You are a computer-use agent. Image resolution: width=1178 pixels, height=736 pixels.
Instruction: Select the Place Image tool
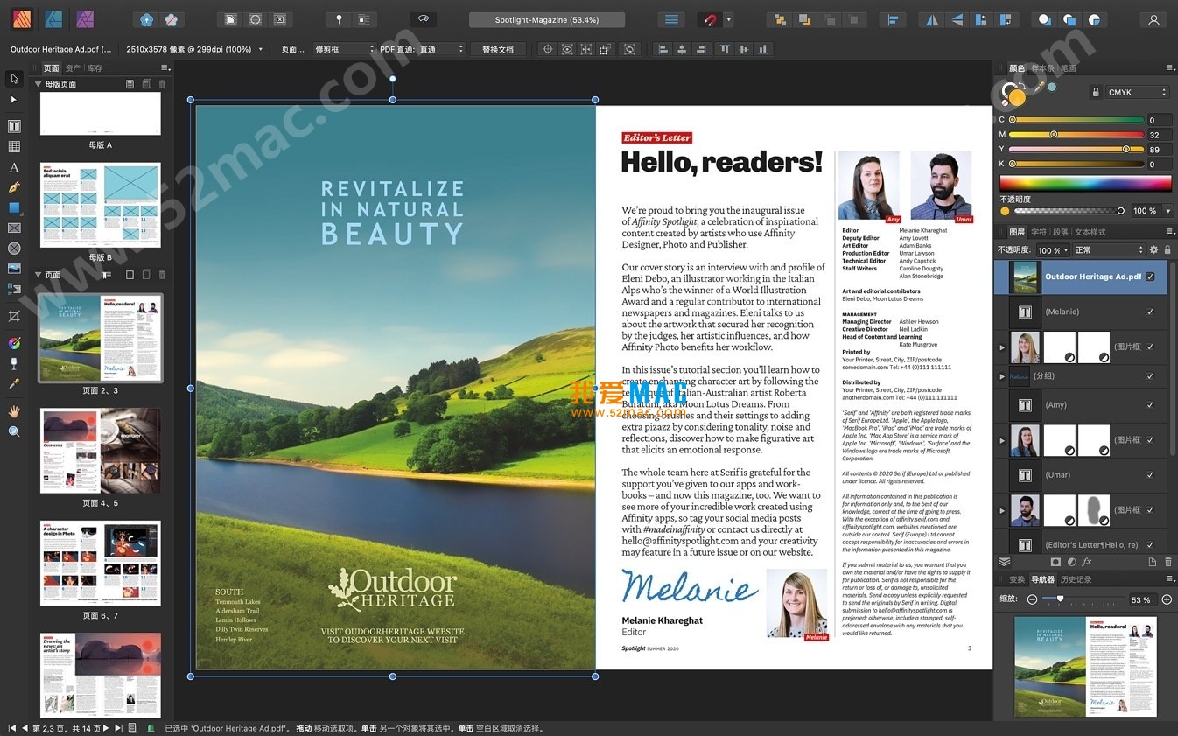(x=14, y=268)
